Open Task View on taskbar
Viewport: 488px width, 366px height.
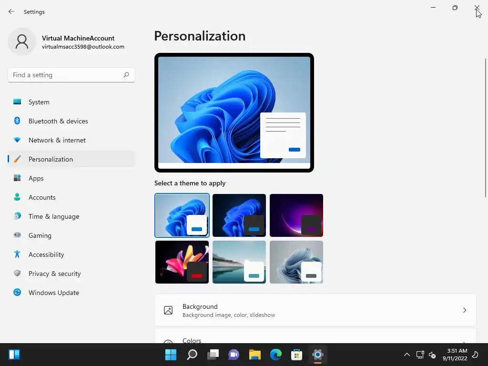point(213,355)
